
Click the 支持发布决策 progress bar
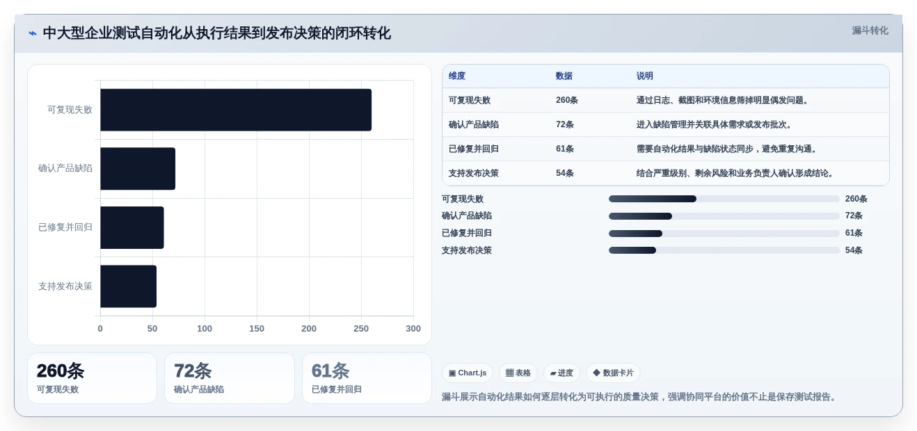pyautogui.click(x=724, y=250)
